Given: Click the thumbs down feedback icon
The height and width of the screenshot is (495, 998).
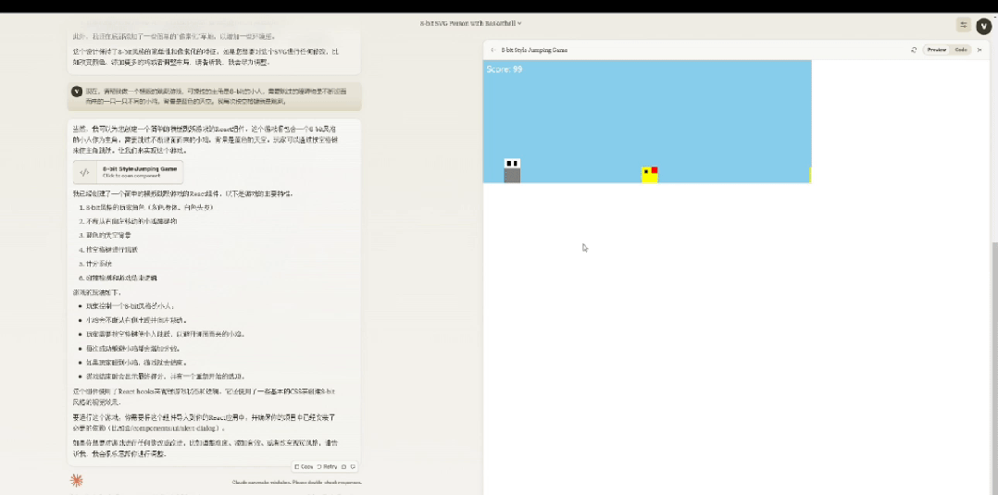Looking at the screenshot, I should click(353, 466).
